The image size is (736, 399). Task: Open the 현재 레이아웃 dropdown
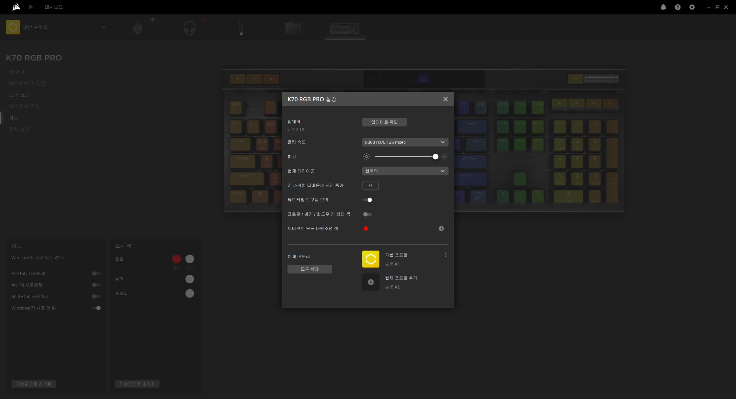(x=405, y=171)
